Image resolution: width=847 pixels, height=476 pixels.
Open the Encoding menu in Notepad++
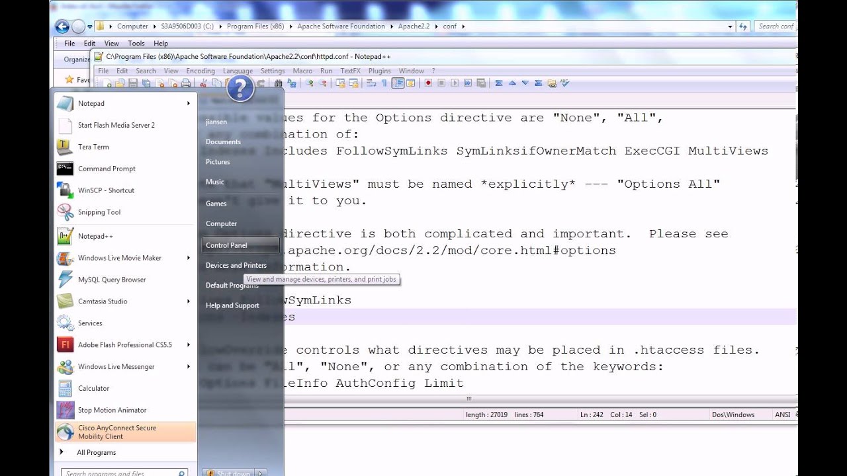(x=201, y=71)
